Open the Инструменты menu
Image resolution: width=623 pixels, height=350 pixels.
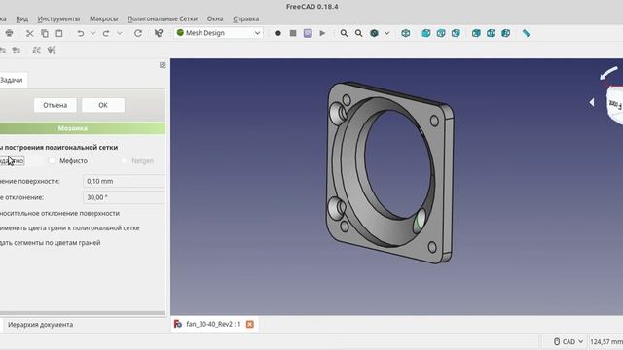(58, 18)
